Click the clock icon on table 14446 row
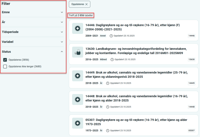 [111, 36]
